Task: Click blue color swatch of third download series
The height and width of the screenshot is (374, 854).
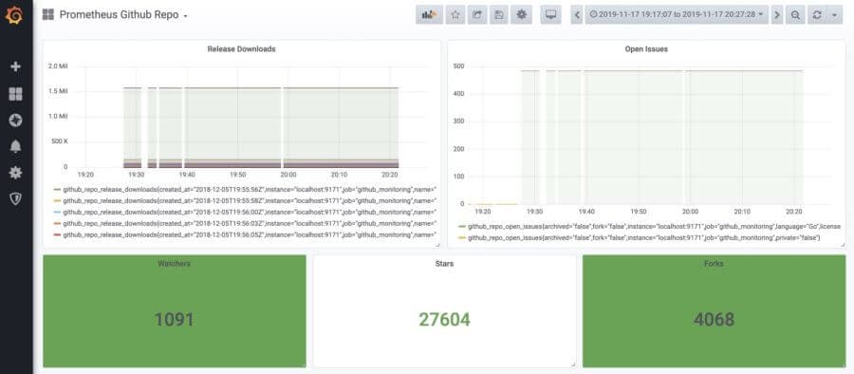Action: (57, 212)
